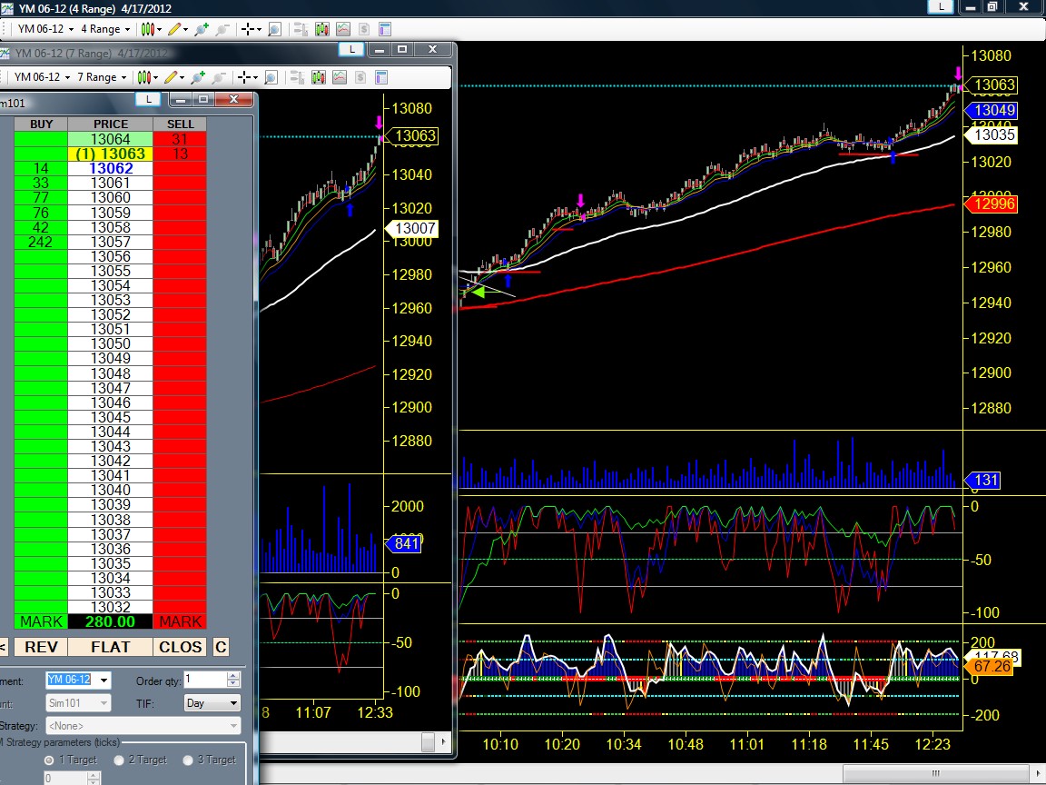This screenshot has width=1046, height=785.
Task: Click zoom in magnifier in 7 Range toolbar
Action: (198, 77)
